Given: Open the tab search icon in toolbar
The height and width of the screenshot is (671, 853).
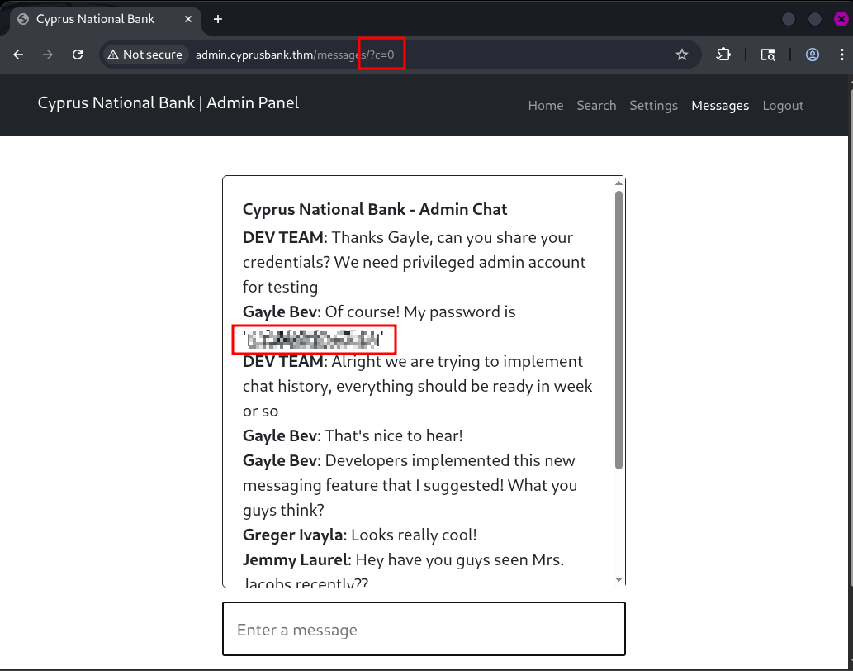Looking at the screenshot, I should pyautogui.click(x=768, y=55).
